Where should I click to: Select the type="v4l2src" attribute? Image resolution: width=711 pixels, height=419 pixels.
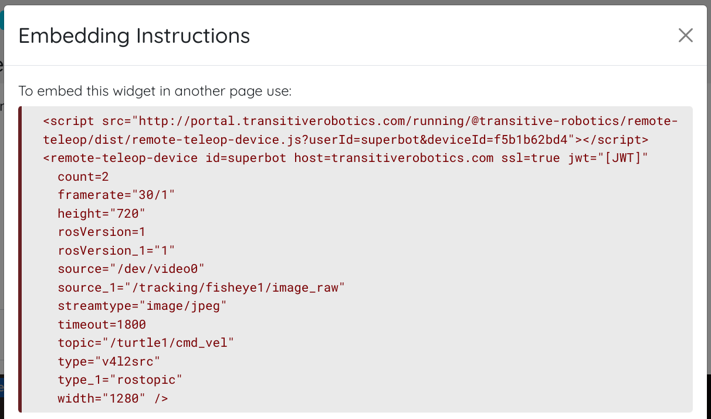coord(109,361)
